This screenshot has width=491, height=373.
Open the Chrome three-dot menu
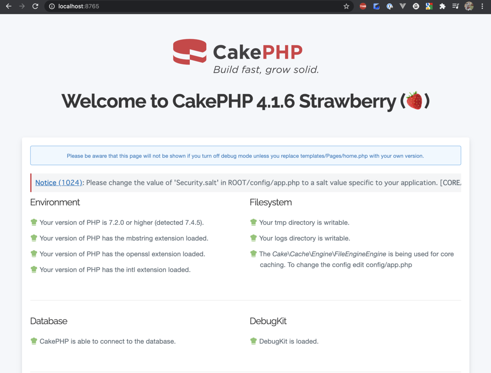482,6
